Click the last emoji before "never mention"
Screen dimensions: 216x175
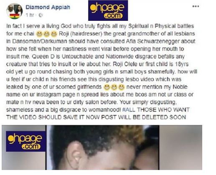coord(121,87)
